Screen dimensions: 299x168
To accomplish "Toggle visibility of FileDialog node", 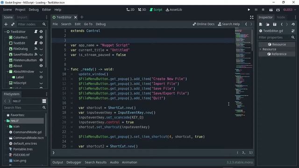I will (41, 49).
